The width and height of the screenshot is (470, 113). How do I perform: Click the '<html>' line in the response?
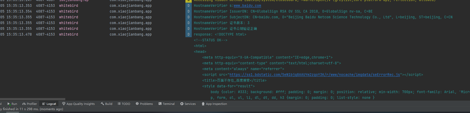click(x=200, y=46)
